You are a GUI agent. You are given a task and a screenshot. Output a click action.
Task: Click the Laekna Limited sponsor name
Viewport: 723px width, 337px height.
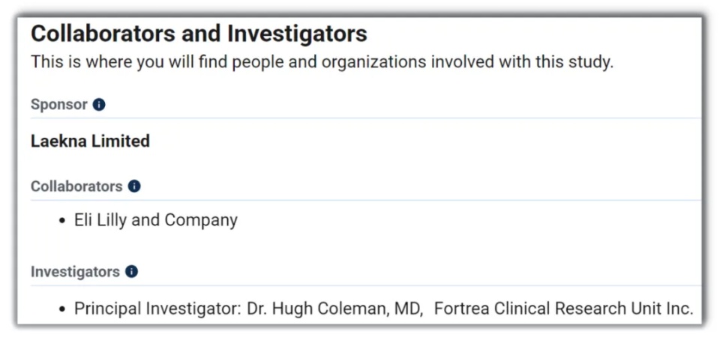click(90, 141)
